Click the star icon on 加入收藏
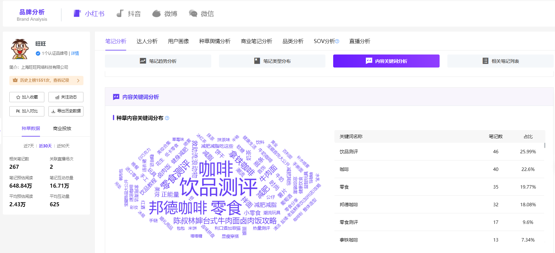The image size is (555, 253). pos(18,97)
